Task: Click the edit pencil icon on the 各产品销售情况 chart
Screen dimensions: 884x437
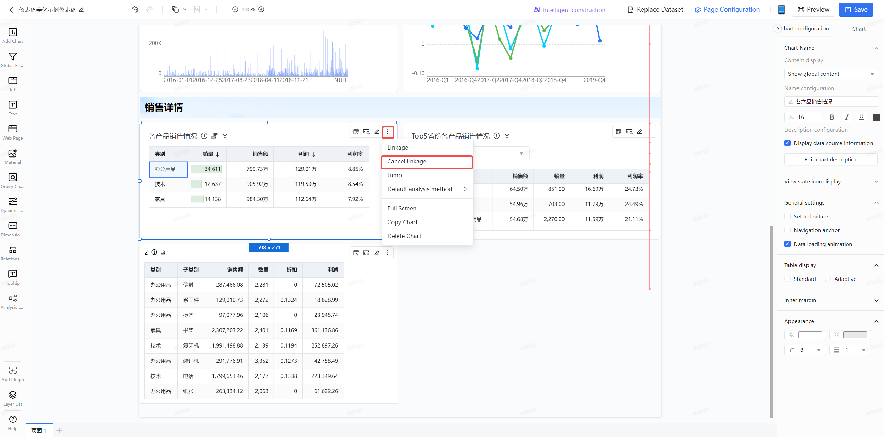Action: (x=377, y=132)
